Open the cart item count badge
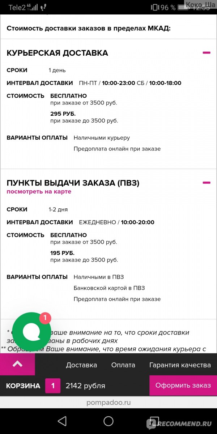This screenshot has height=434, width=217. tap(53, 386)
